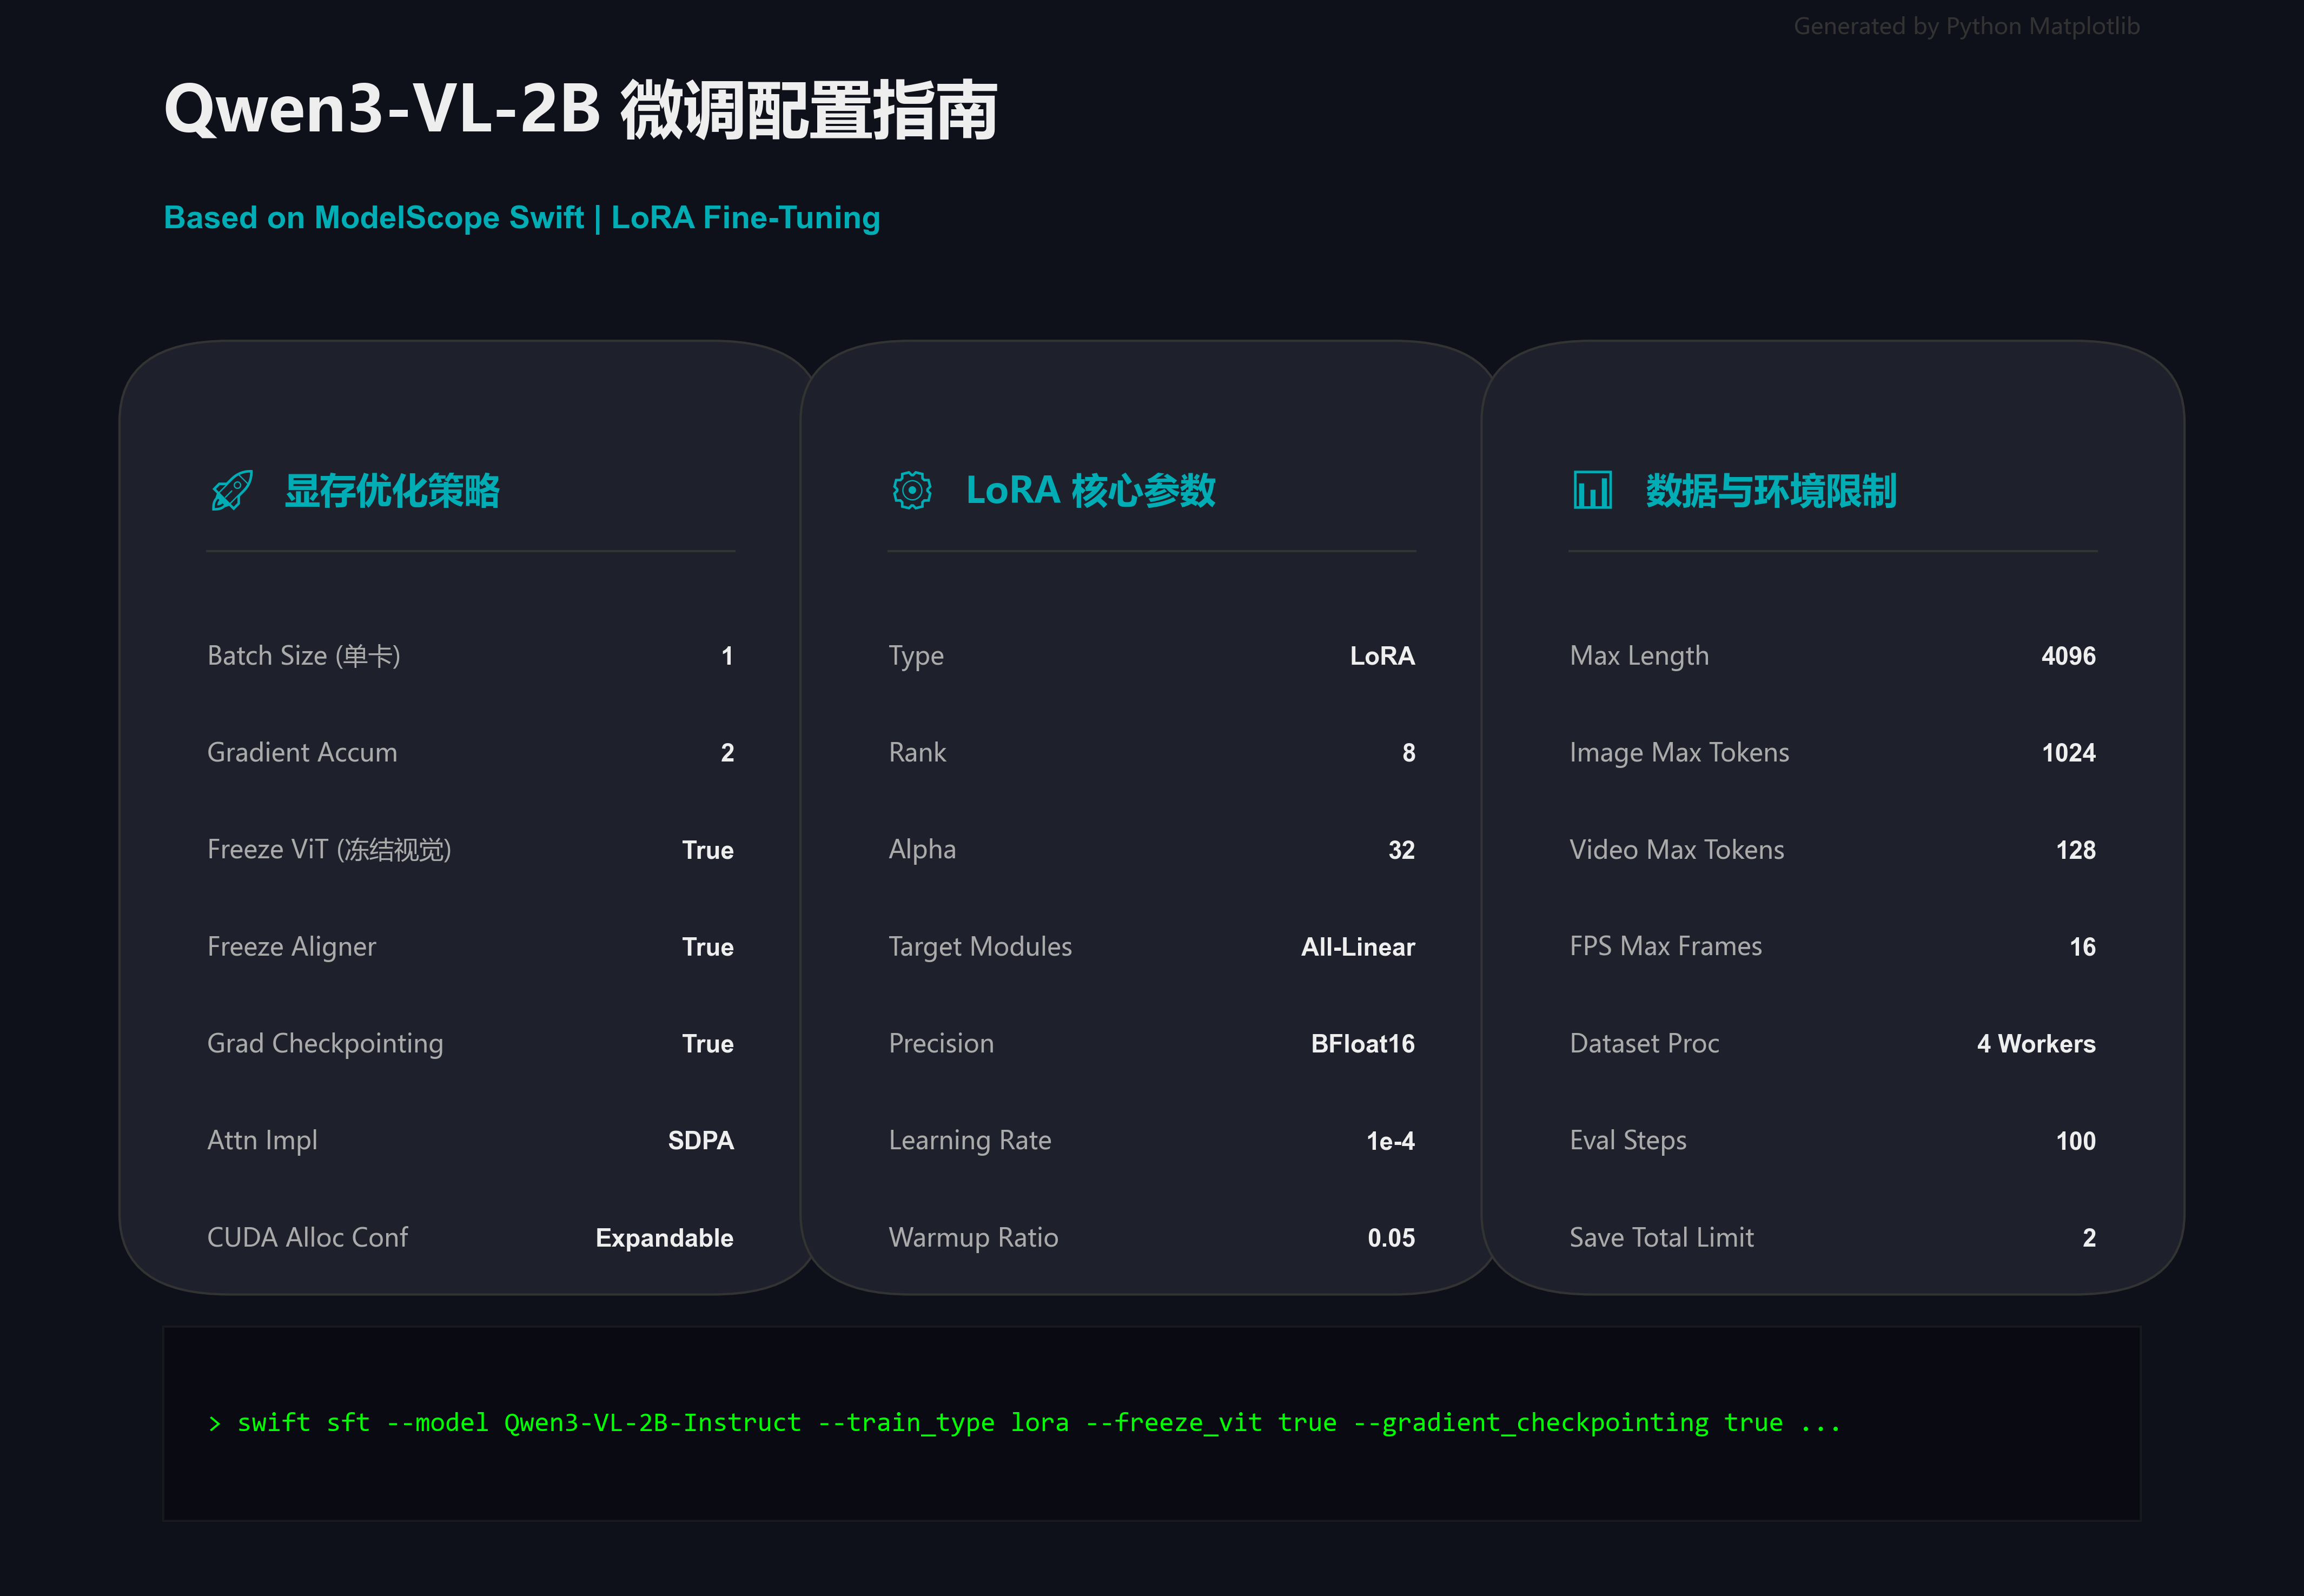Click the bar chart icon beside 数据与环境限制
This screenshot has width=2304, height=1596.
click(1592, 491)
